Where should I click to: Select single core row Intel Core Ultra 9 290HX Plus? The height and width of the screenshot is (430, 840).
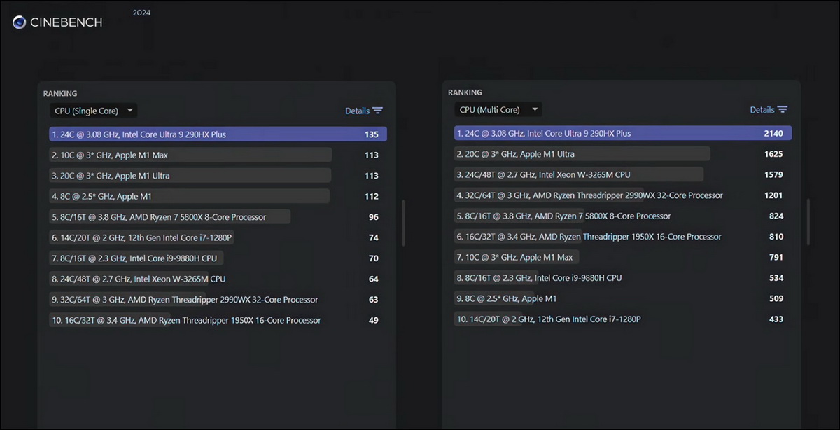pyautogui.click(x=218, y=134)
